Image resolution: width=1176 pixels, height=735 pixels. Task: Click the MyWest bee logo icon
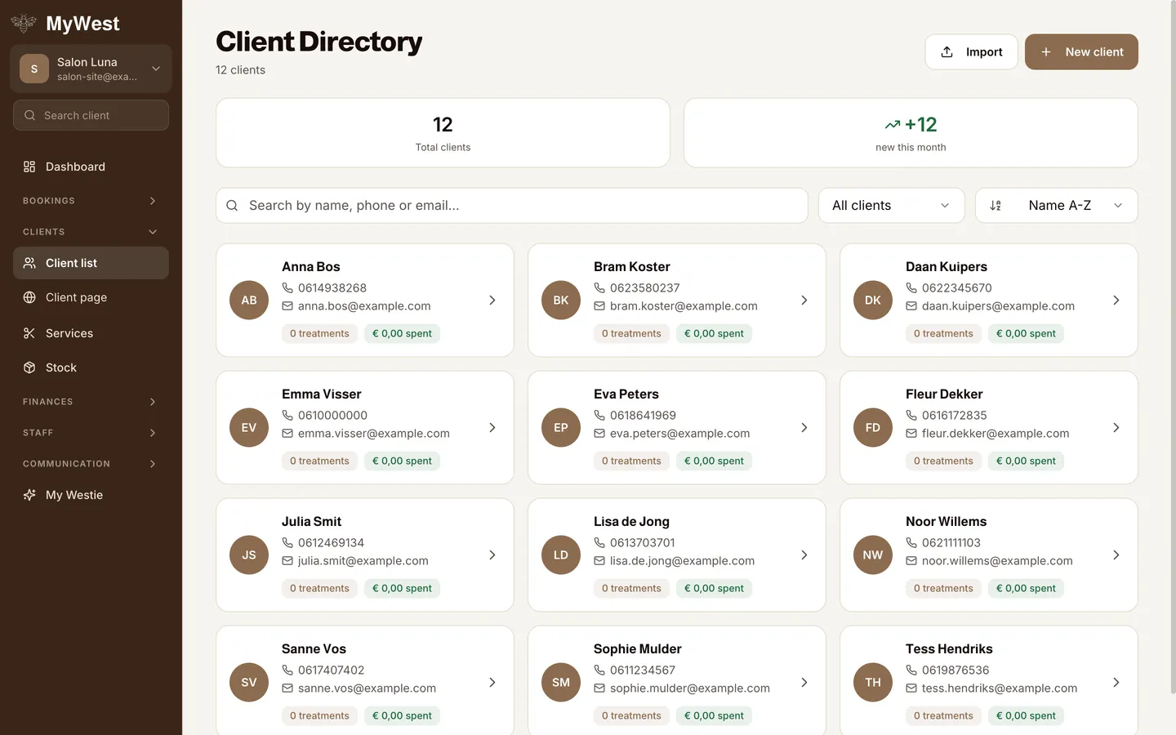click(x=24, y=24)
